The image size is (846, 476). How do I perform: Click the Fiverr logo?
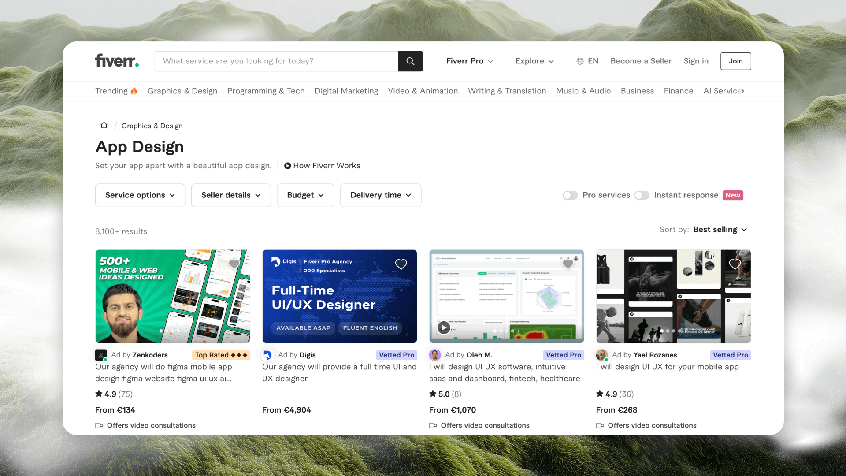[117, 61]
